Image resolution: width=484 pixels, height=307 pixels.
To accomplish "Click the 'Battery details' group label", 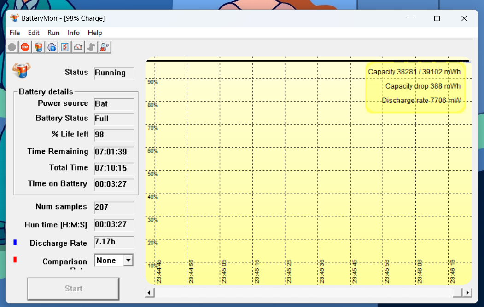I will [x=46, y=91].
